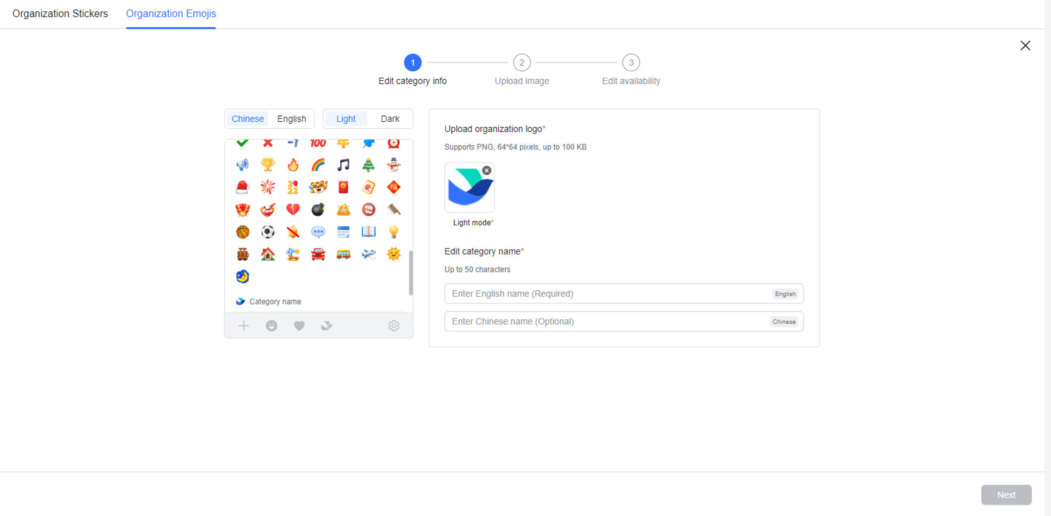The width and height of the screenshot is (1051, 516).
Task: Select the fire emoji
Action: pos(292,164)
